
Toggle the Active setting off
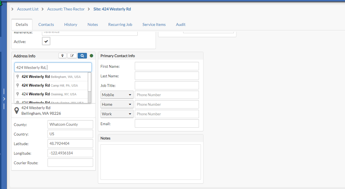pyautogui.click(x=46, y=41)
